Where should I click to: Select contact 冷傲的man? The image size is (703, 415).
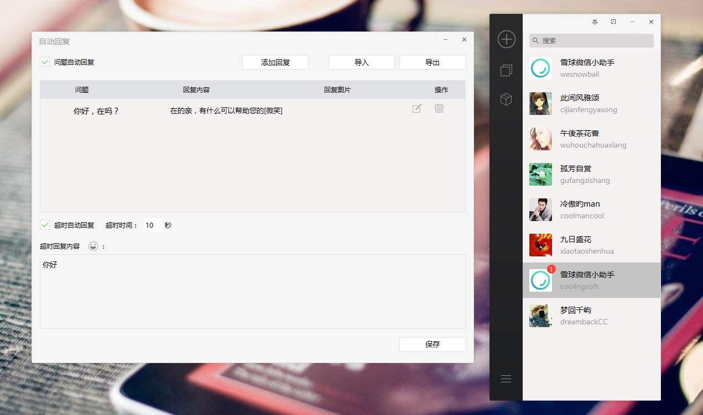591,209
